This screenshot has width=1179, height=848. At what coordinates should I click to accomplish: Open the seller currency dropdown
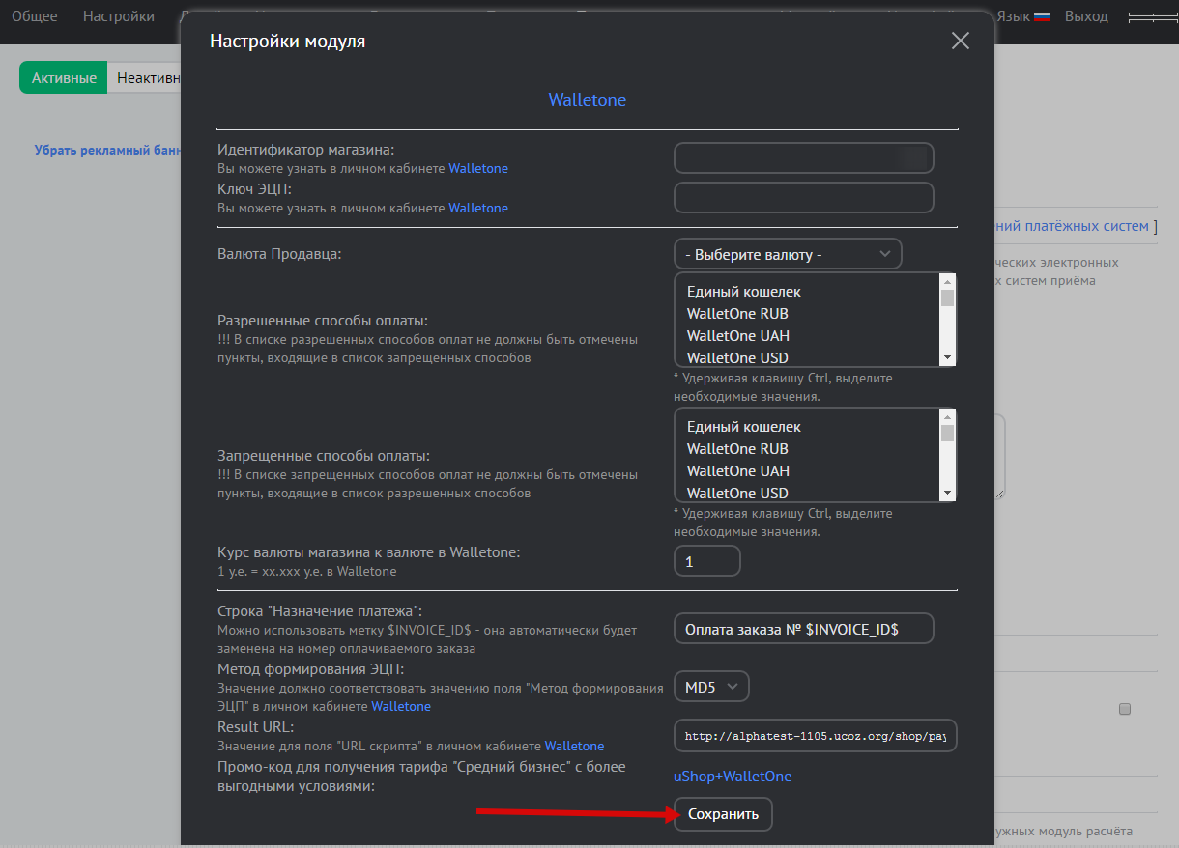point(787,254)
